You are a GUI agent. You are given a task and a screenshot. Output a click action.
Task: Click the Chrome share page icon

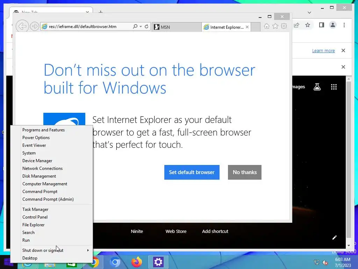(296, 25)
